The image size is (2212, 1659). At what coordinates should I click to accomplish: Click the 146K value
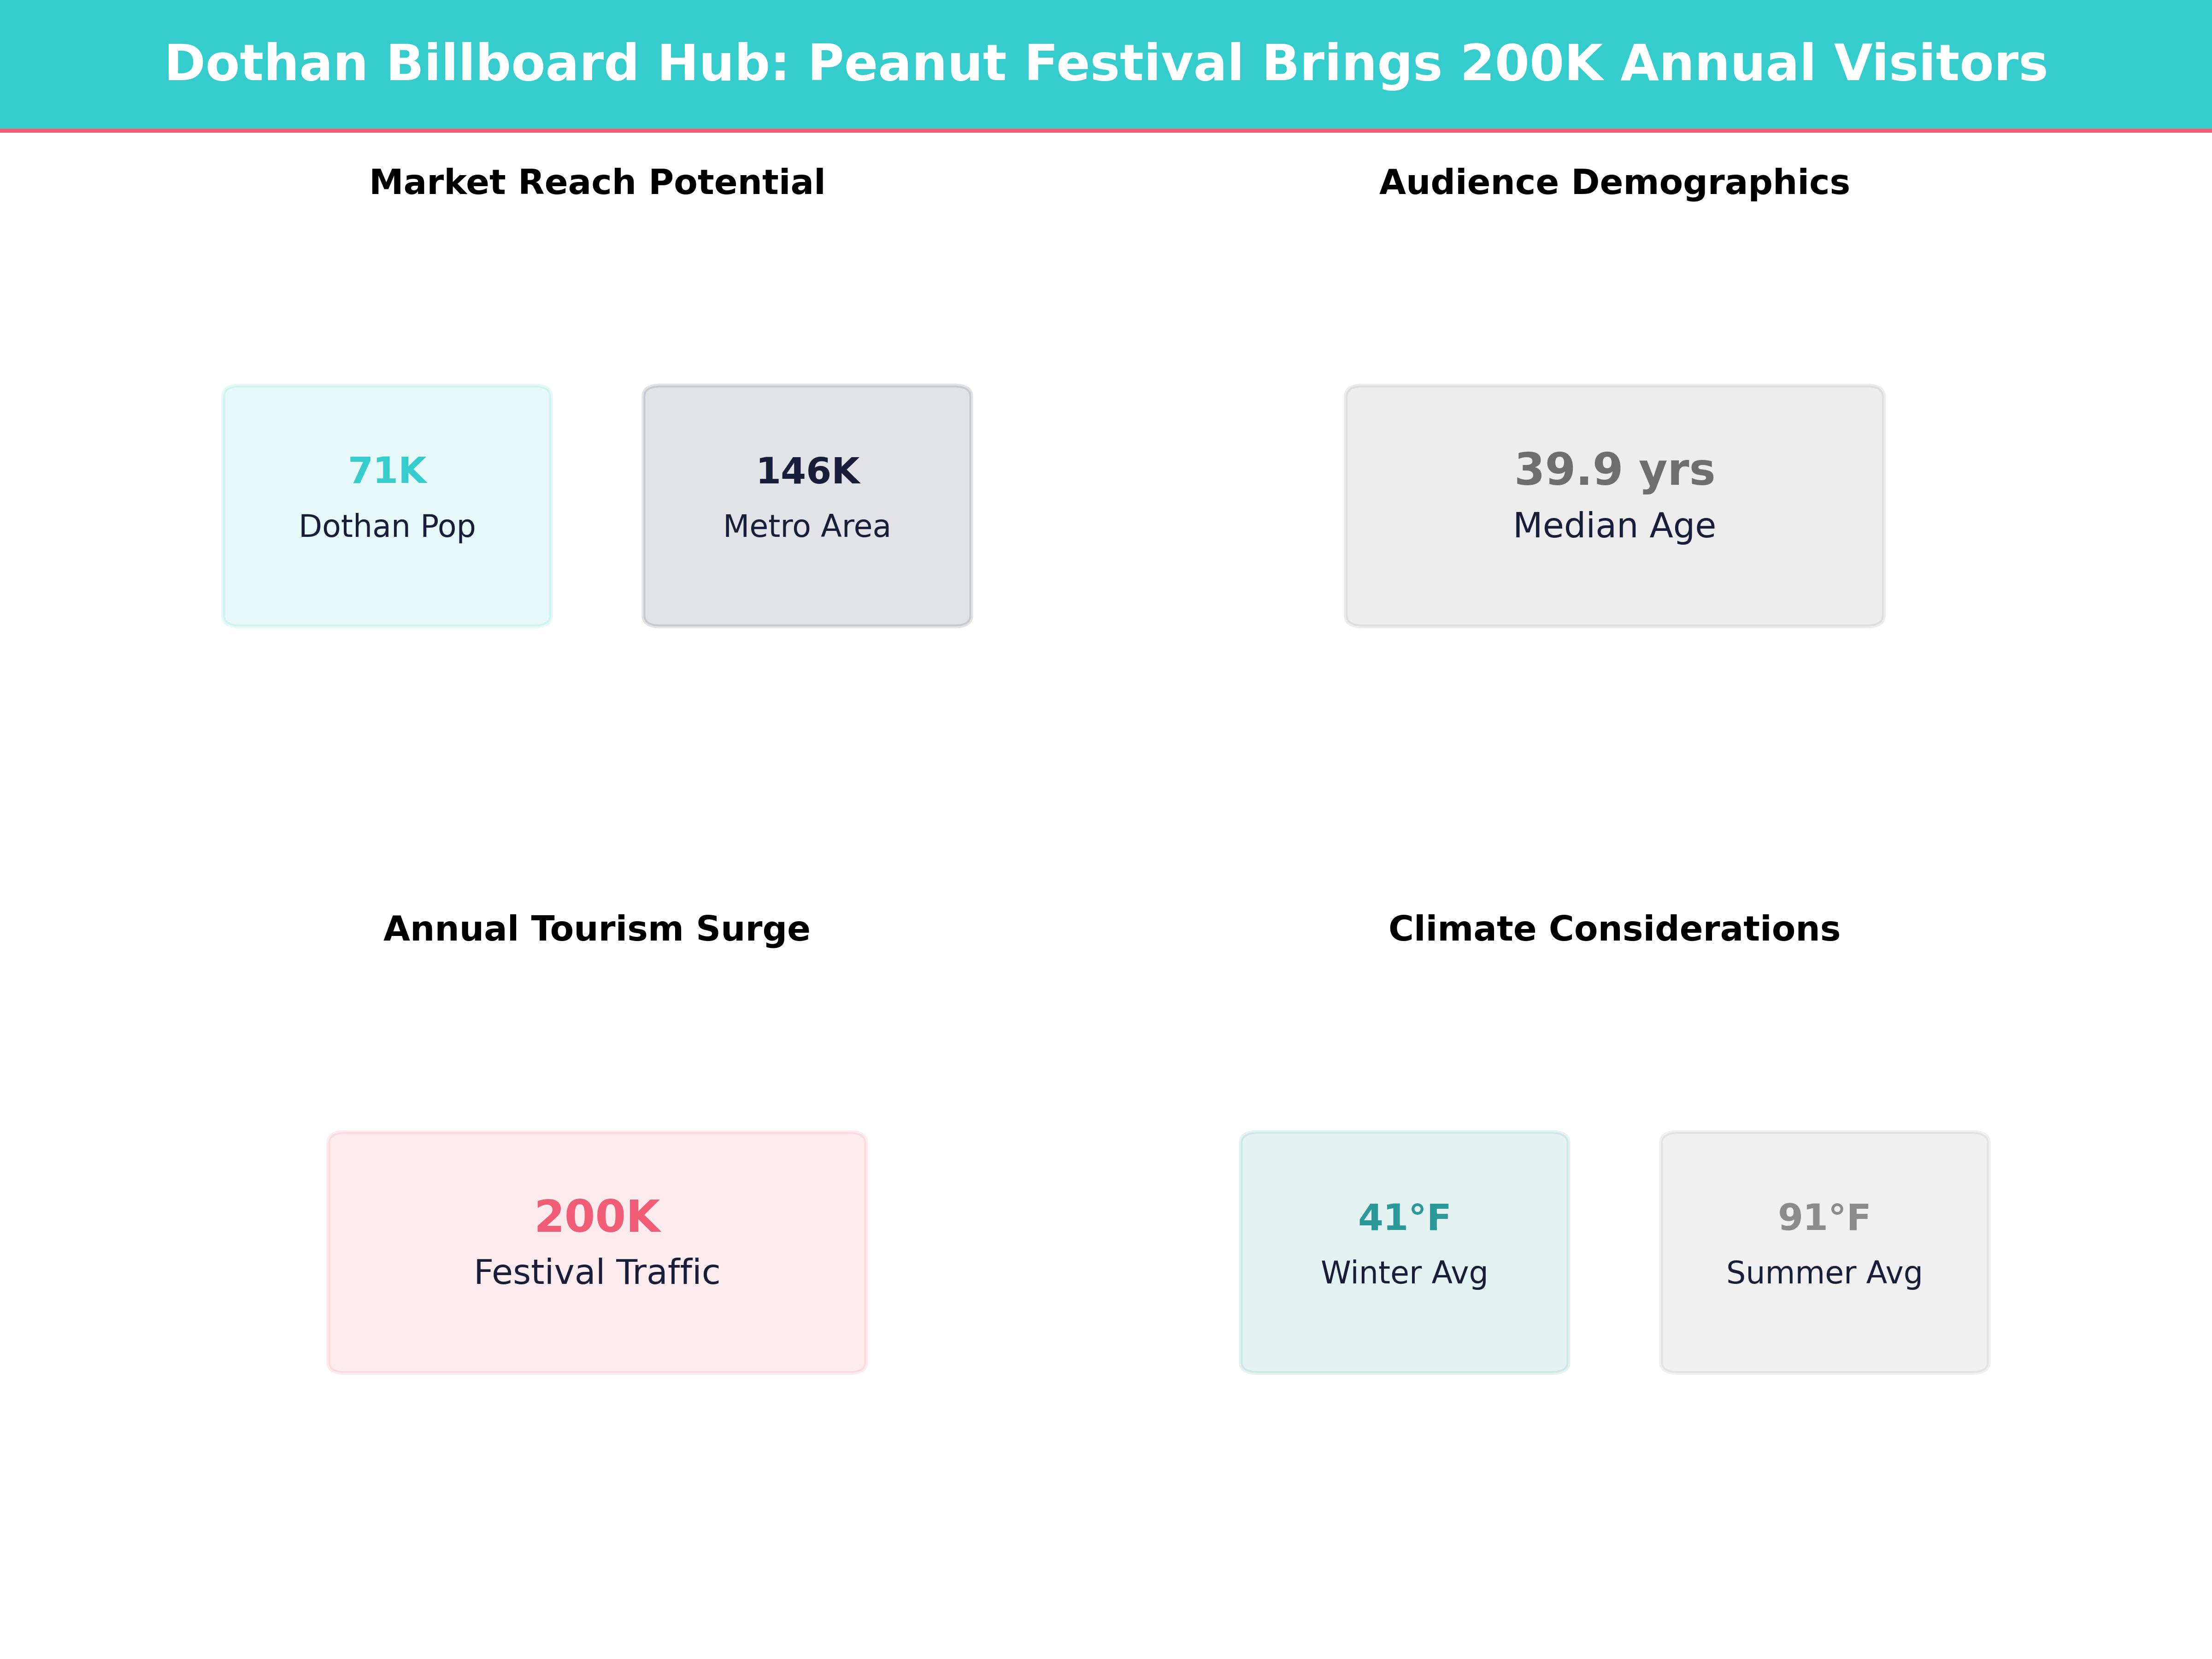tap(807, 470)
